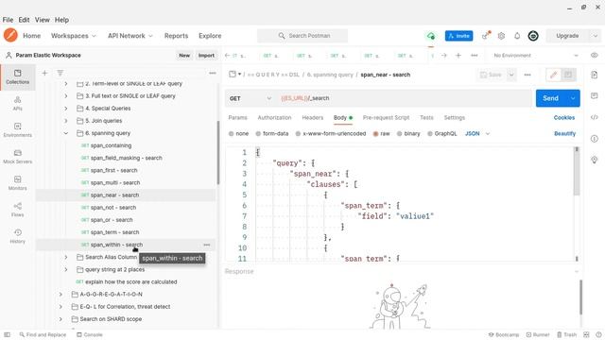Click the edit pencil icon
The width and height of the screenshot is (605, 340).
pos(553,75)
